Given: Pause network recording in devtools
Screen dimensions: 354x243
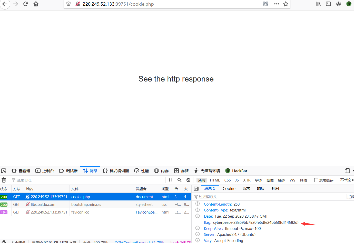Looking at the screenshot, I should pos(171,180).
